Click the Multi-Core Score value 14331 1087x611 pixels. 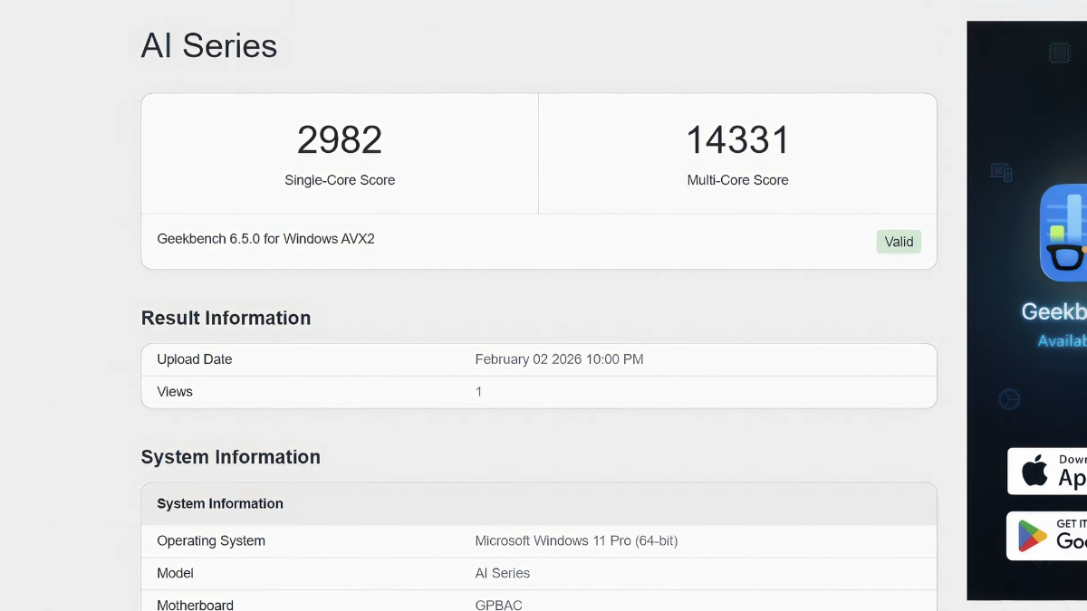pos(737,140)
